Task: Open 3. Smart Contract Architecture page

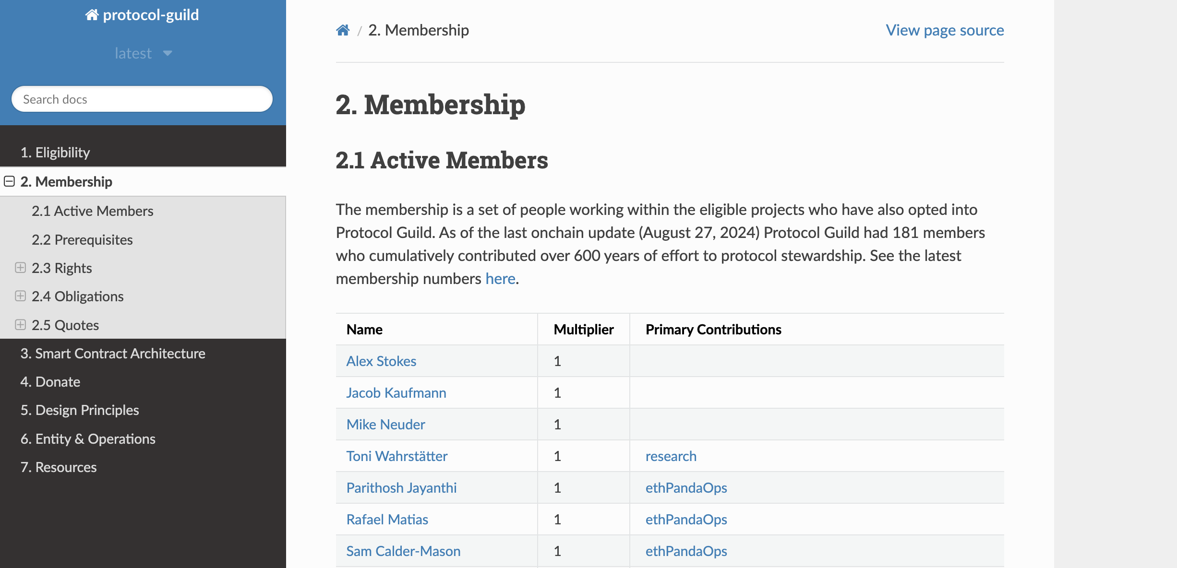Action: point(113,354)
